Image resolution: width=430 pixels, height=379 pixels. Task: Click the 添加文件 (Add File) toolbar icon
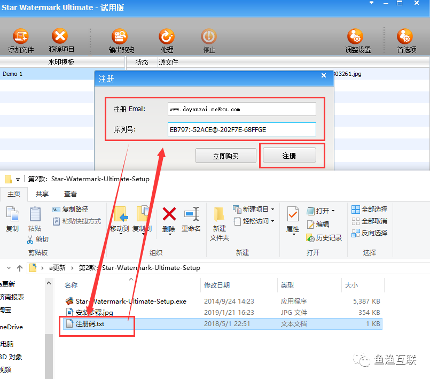[21, 36]
